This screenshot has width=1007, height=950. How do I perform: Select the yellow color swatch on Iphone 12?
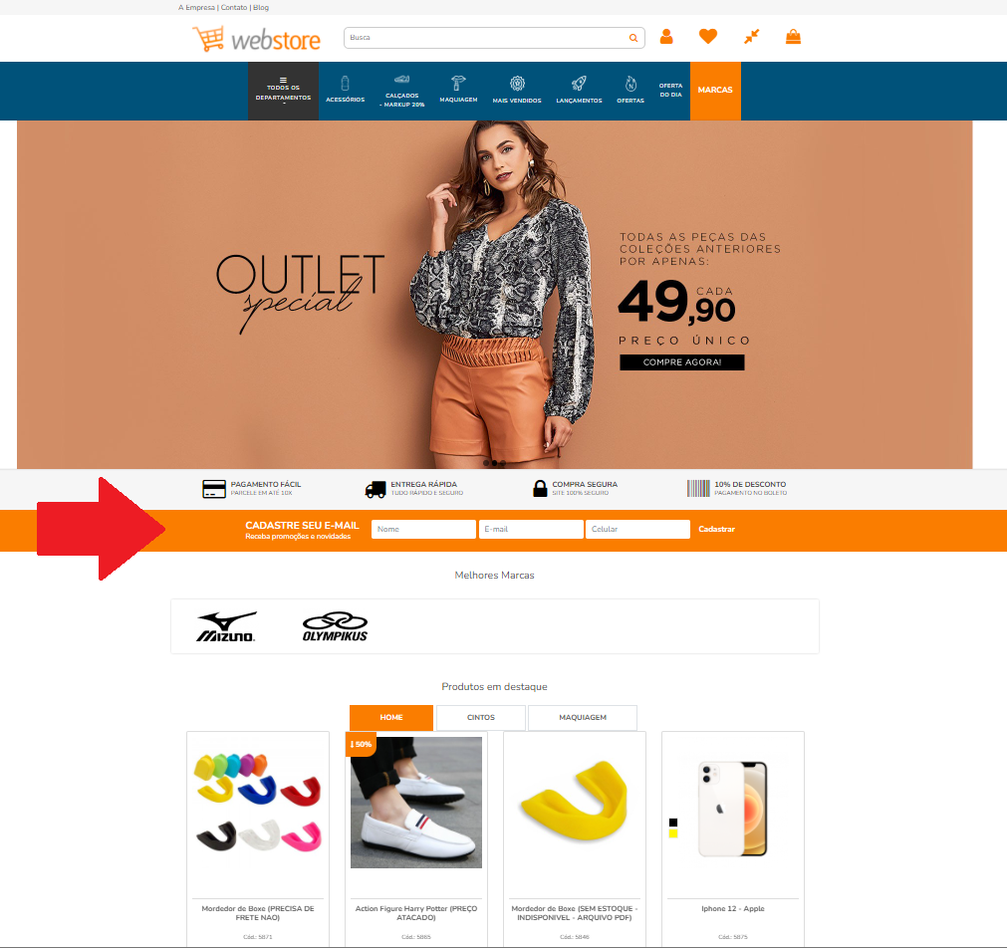(673, 833)
